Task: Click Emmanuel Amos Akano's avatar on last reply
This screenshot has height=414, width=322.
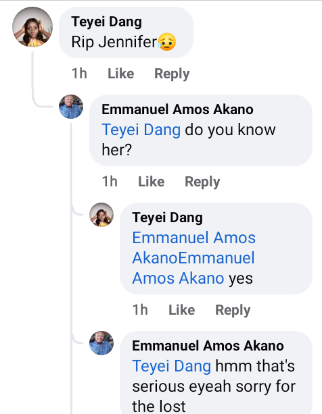Action: 101,343
